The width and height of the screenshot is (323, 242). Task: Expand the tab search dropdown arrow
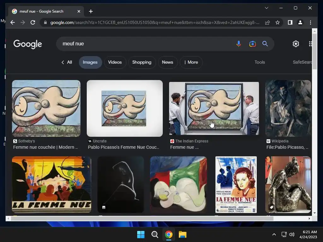[266, 8]
